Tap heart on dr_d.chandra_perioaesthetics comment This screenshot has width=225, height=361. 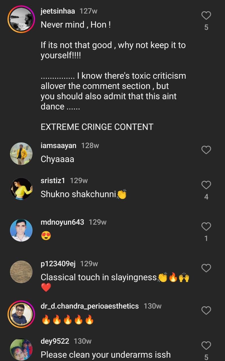click(206, 311)
